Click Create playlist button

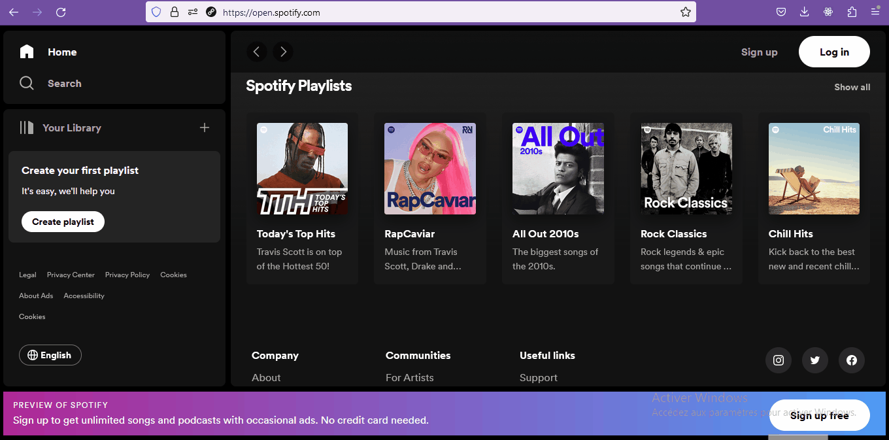(x=63, y=222)
